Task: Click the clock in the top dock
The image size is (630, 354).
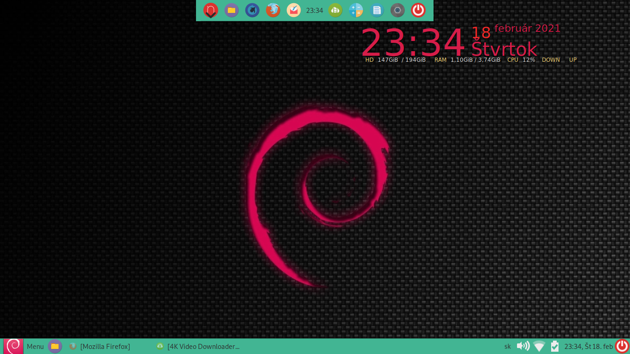Action: 315,11
